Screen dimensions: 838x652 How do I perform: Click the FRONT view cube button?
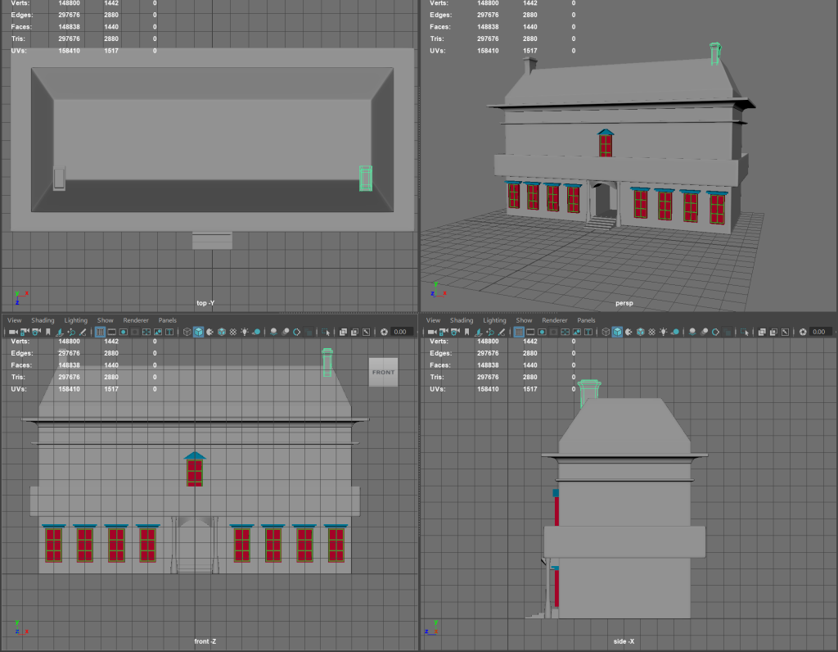[x=383, y=372]
